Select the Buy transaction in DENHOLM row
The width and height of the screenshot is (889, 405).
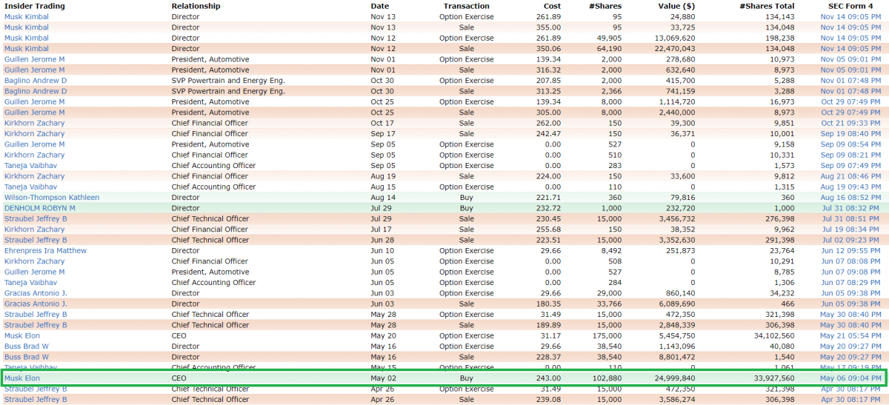466,208
